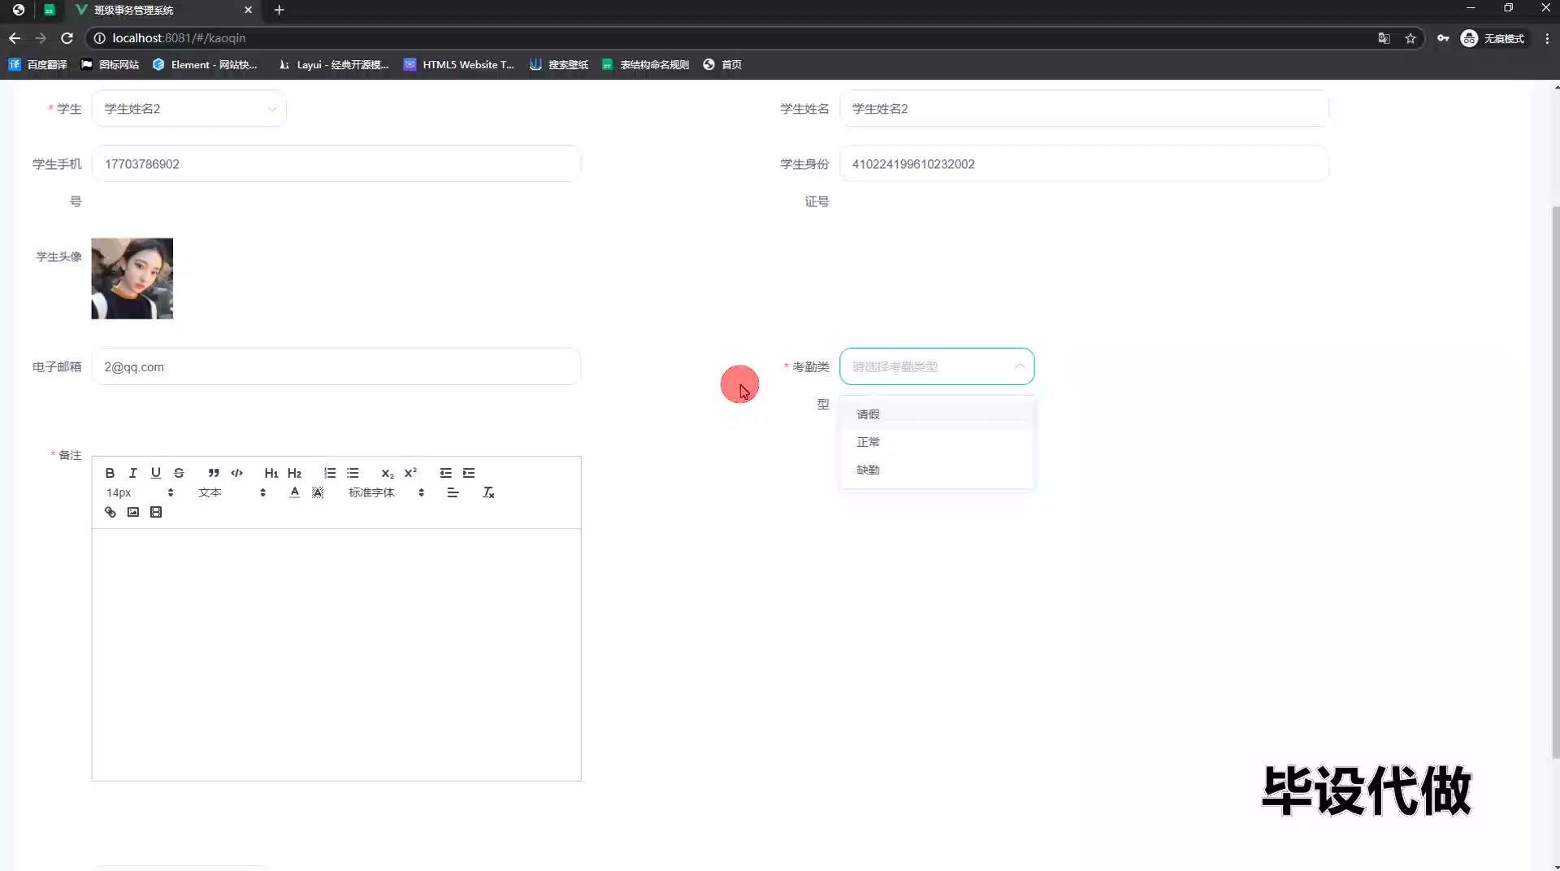This screenshot has width=1560, height=871.
Task: Open the 百度翻译 bookmark
Action: 38,65
